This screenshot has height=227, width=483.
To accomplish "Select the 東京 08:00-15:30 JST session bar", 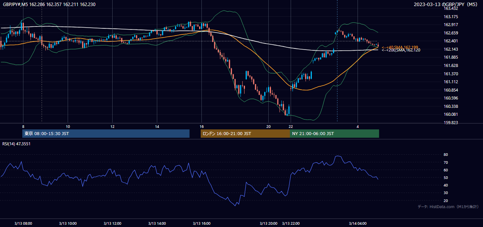I will (106, 134).
